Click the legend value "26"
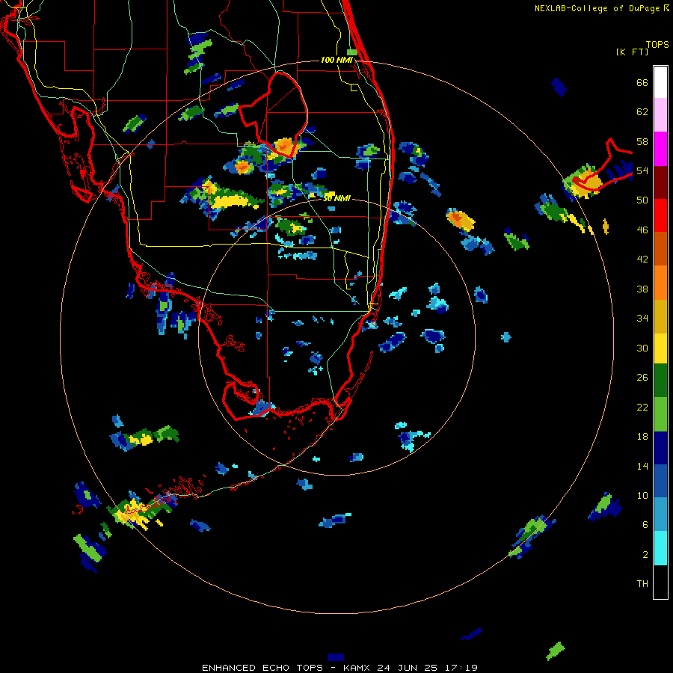Viewport: 673px width, 673px height. pyautogui.click(x=642, y=378)
